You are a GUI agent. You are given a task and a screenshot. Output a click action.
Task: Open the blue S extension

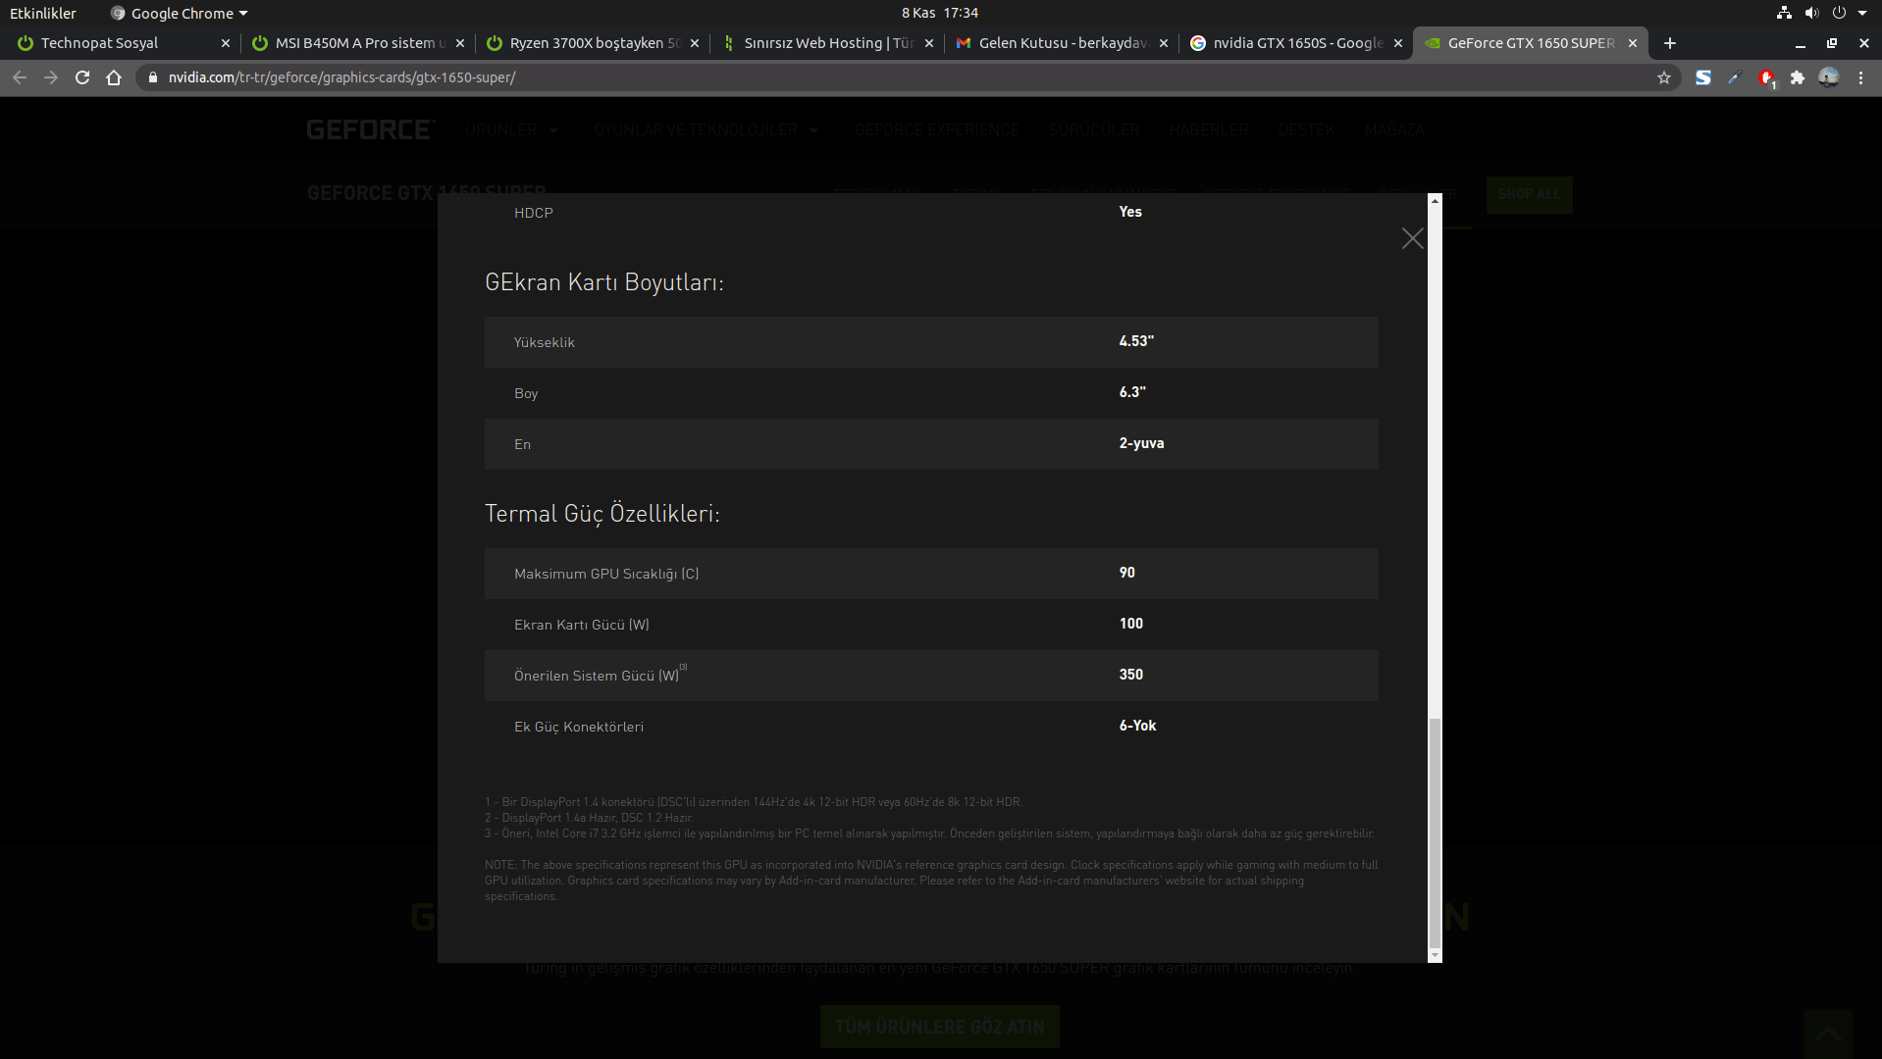click(x=1703, y=77)
